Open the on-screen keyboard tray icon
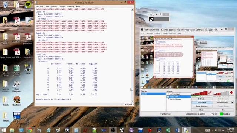Screen dimensions: 237x133 (207, 130)
